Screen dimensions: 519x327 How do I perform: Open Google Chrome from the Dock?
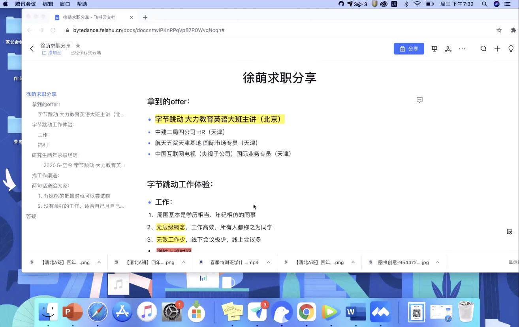[x=306, y=313]
